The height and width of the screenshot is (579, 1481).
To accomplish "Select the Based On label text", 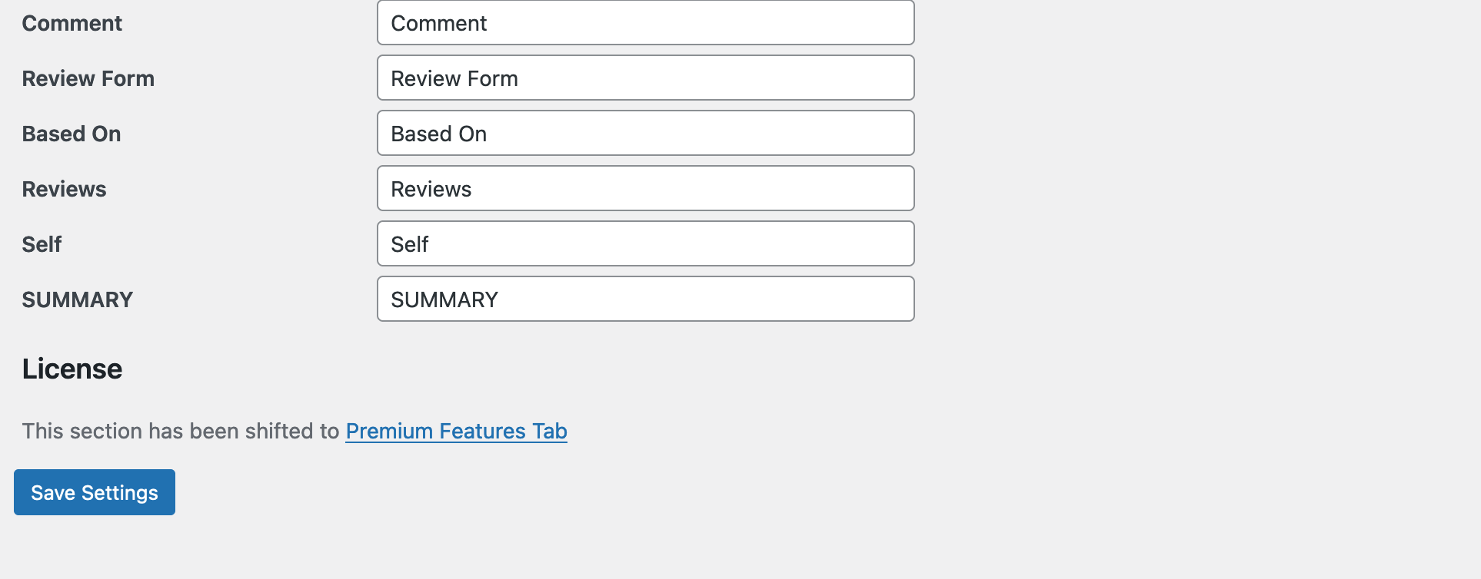I will coord(71,134).
